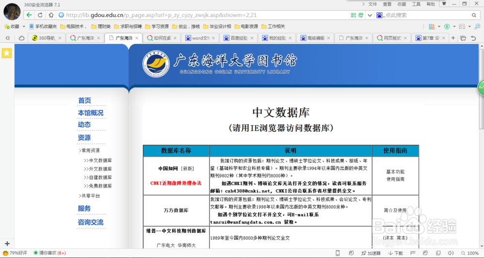Click the extensions grid icon in toolbar
Viewport: 484px width, 258px height.
(432, 27)
